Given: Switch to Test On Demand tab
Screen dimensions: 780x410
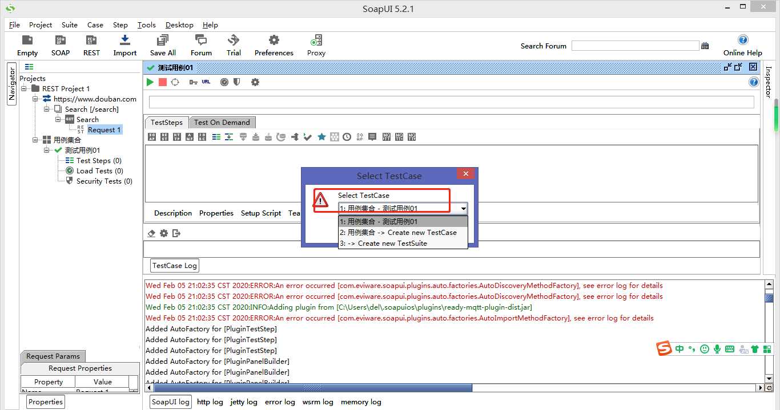Looking at the screenshot, I should (222, 123).
